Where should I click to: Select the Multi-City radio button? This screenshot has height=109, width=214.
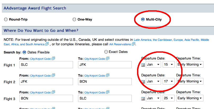tap(143, 19)
